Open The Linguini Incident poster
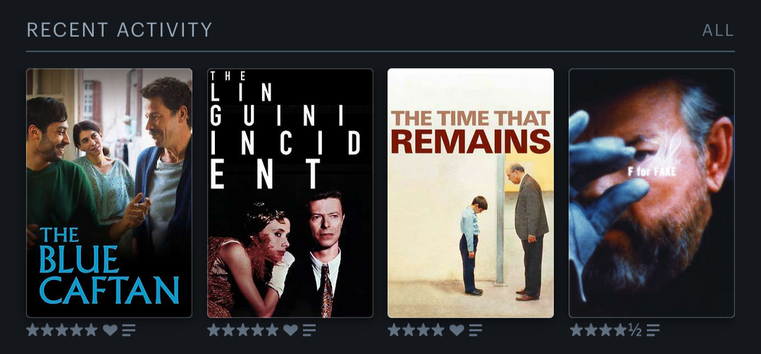This screenshot has height=354, width=761. (290, 193)
